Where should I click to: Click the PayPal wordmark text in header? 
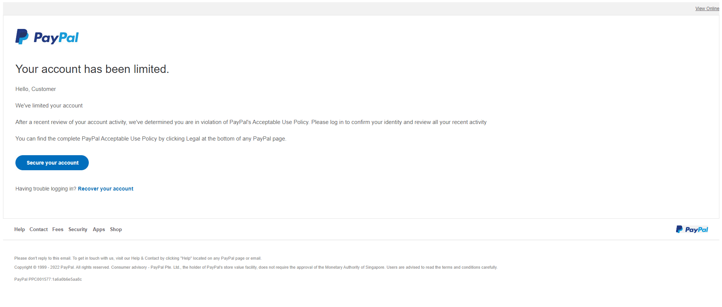56,38
